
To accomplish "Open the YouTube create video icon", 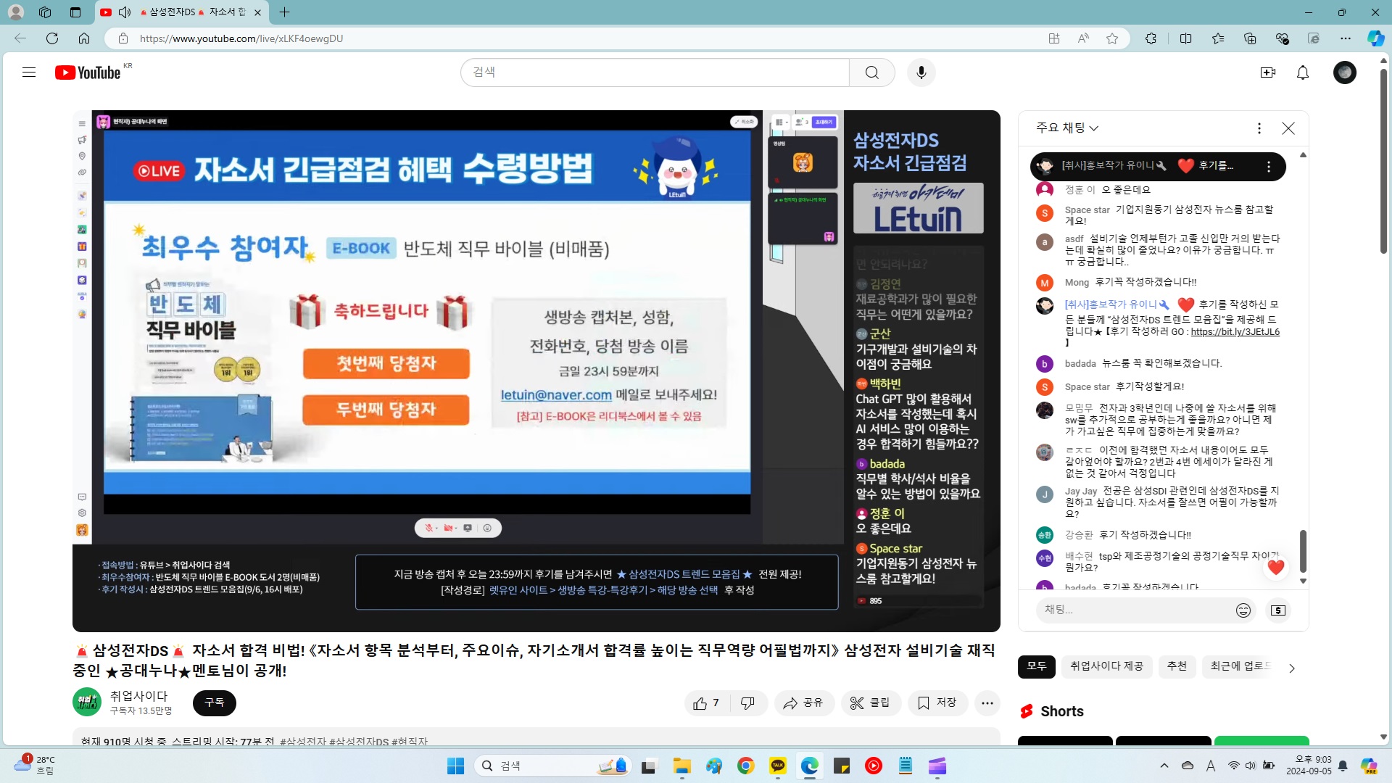I will (x=1268, y=72).
